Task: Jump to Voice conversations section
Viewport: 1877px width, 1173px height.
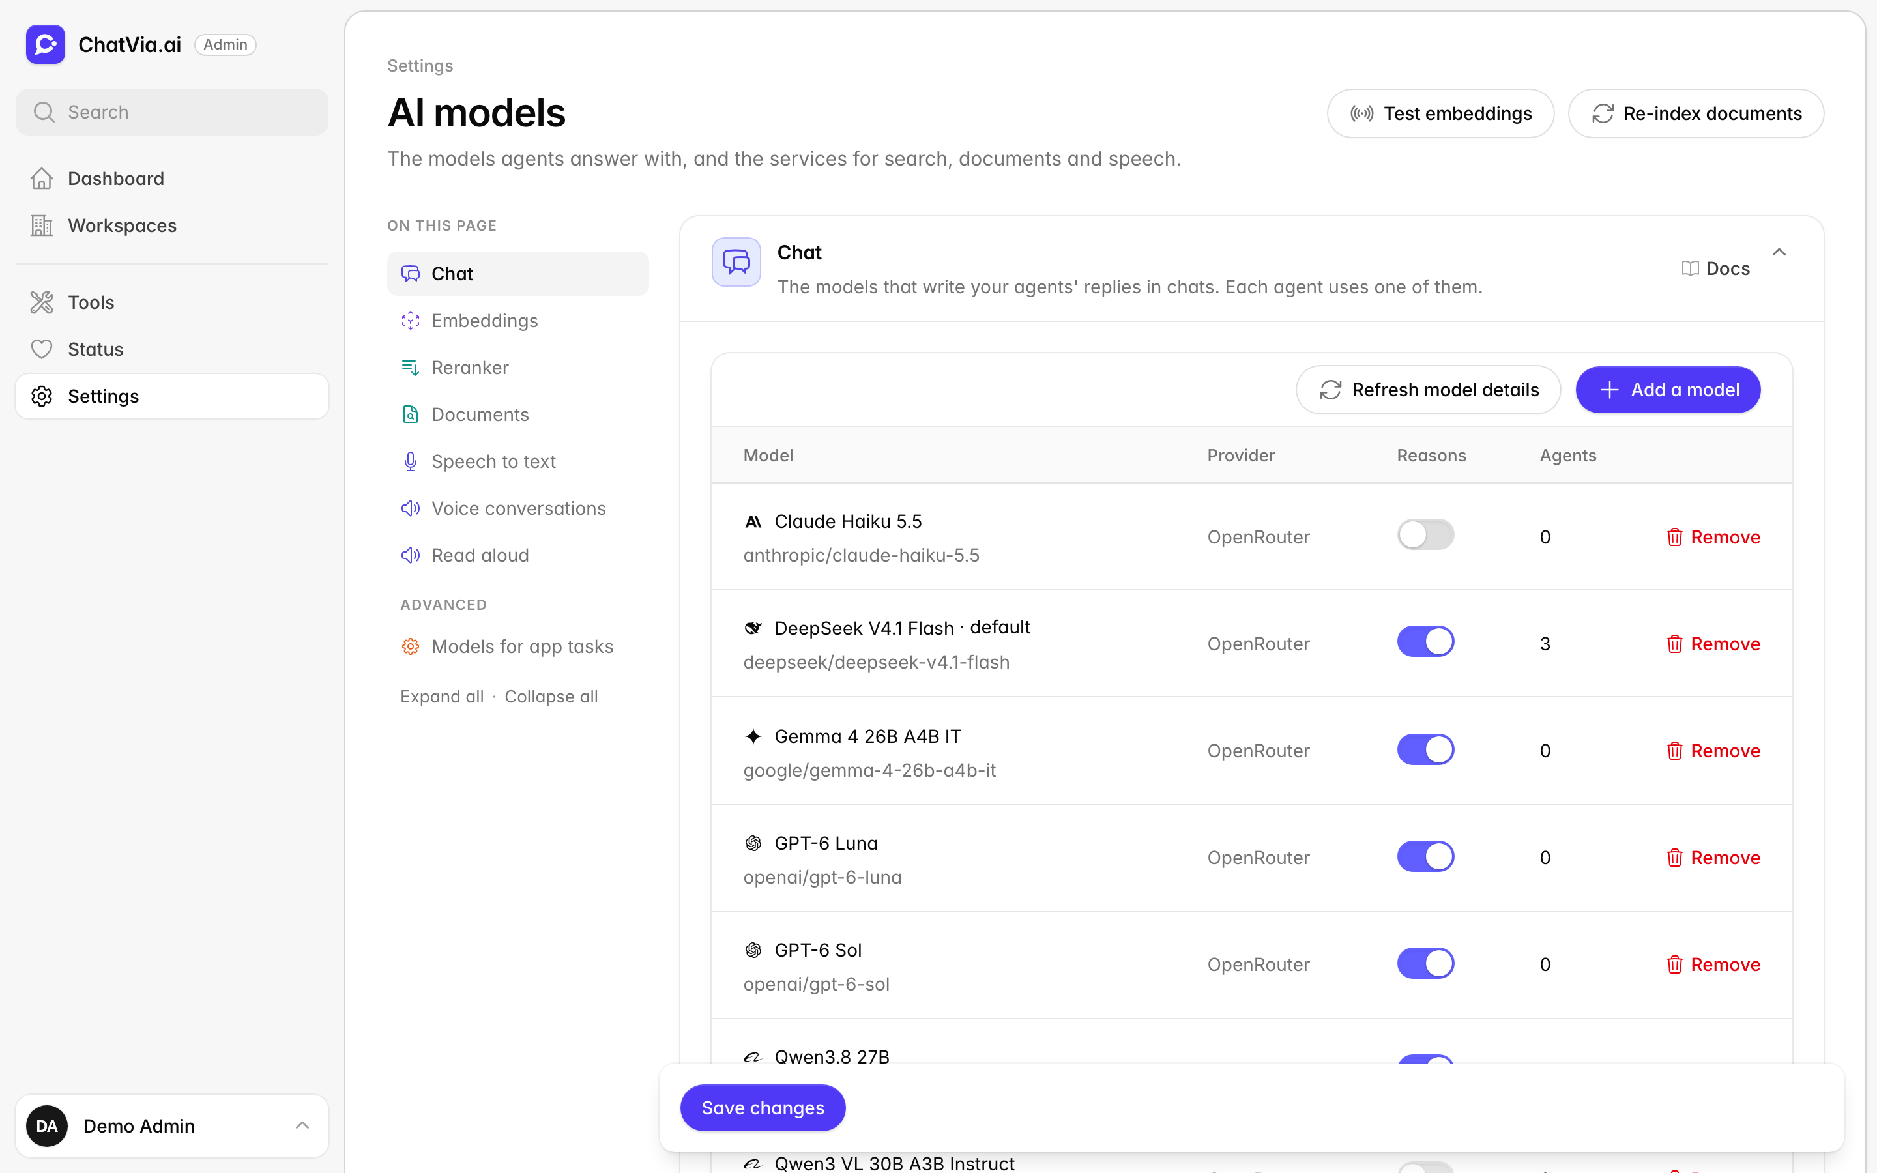Action: coord(518,508)
